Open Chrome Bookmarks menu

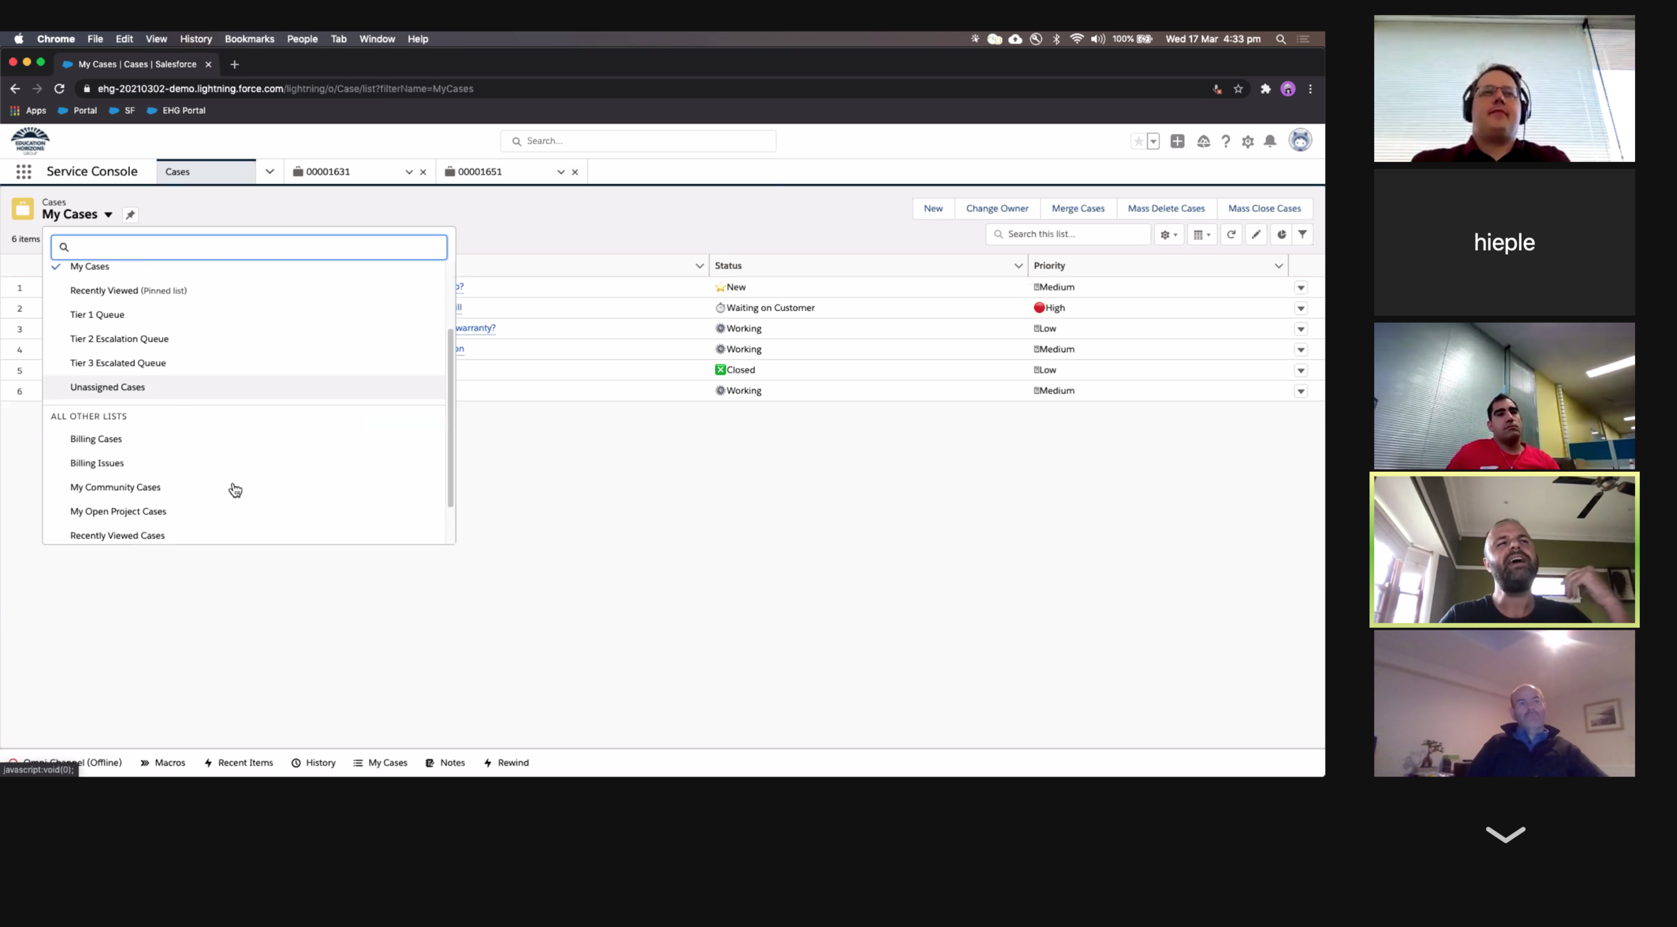pos(249,39)
